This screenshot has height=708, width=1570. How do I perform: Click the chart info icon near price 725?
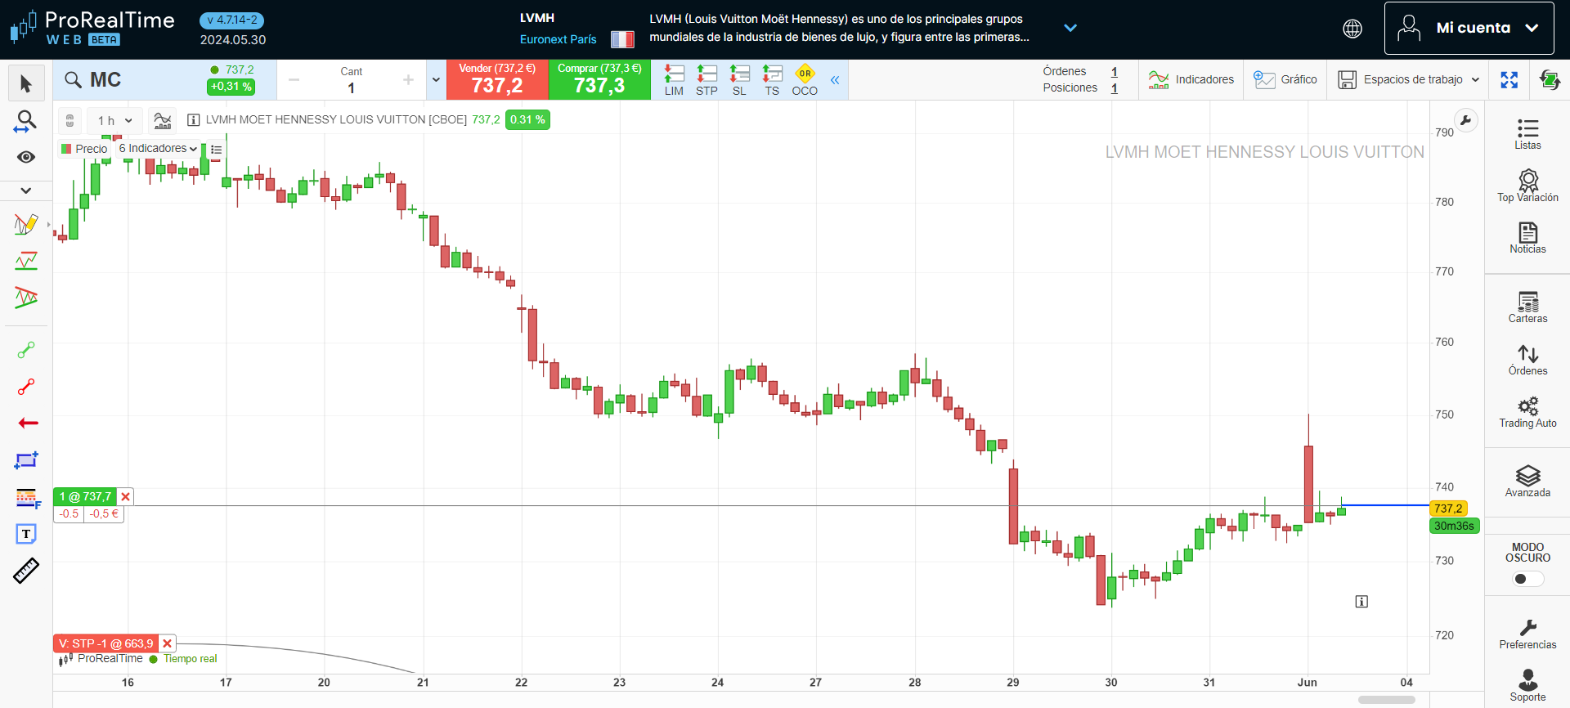[x=1361, y=602]
